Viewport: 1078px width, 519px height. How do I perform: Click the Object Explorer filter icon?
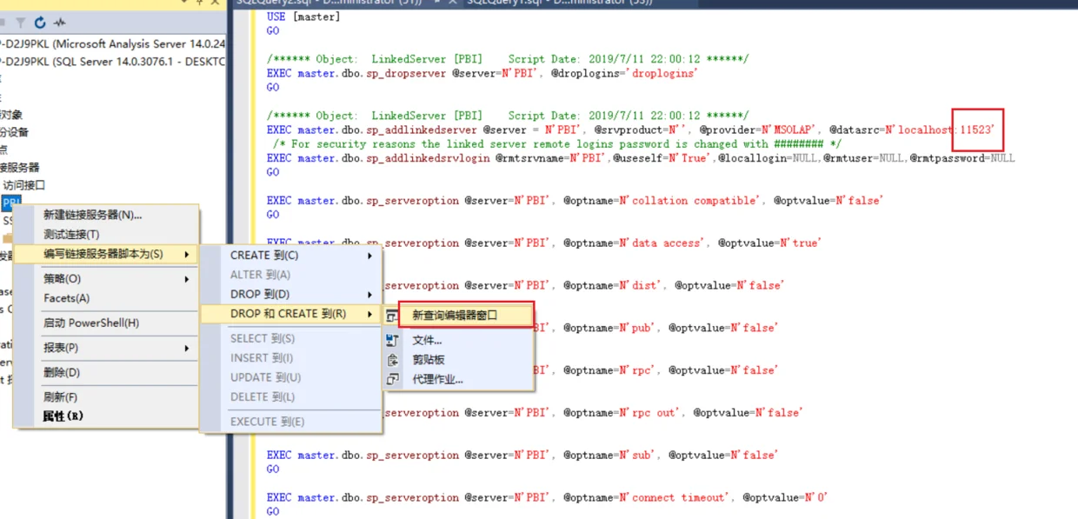[x=21, y=23]
